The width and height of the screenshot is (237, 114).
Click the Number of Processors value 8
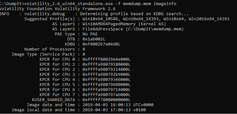[x=84, y=49]
